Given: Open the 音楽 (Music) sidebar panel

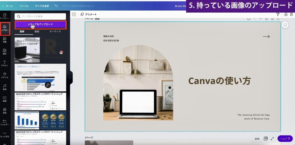Looking at the screenshot, I should [5, 87].
